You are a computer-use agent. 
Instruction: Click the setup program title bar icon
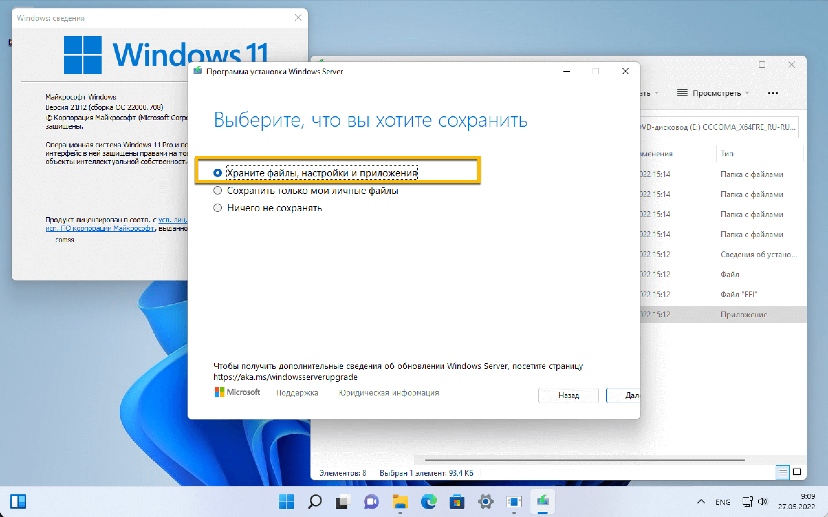pyautogui.click(x=198, y=71)
